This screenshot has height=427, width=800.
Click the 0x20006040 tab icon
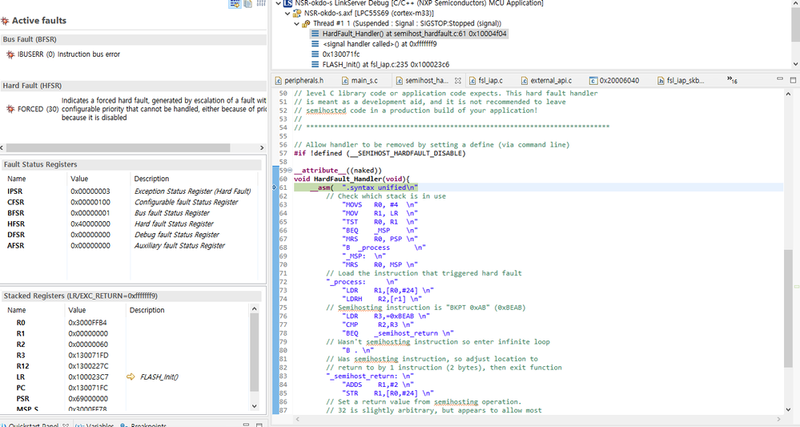[593, 81]
